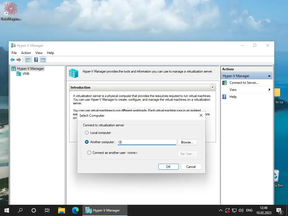Image resolution: width=288 pixels, height=216 pixels.
Task: Click the sync update tray icon
Action: [227, 210]
